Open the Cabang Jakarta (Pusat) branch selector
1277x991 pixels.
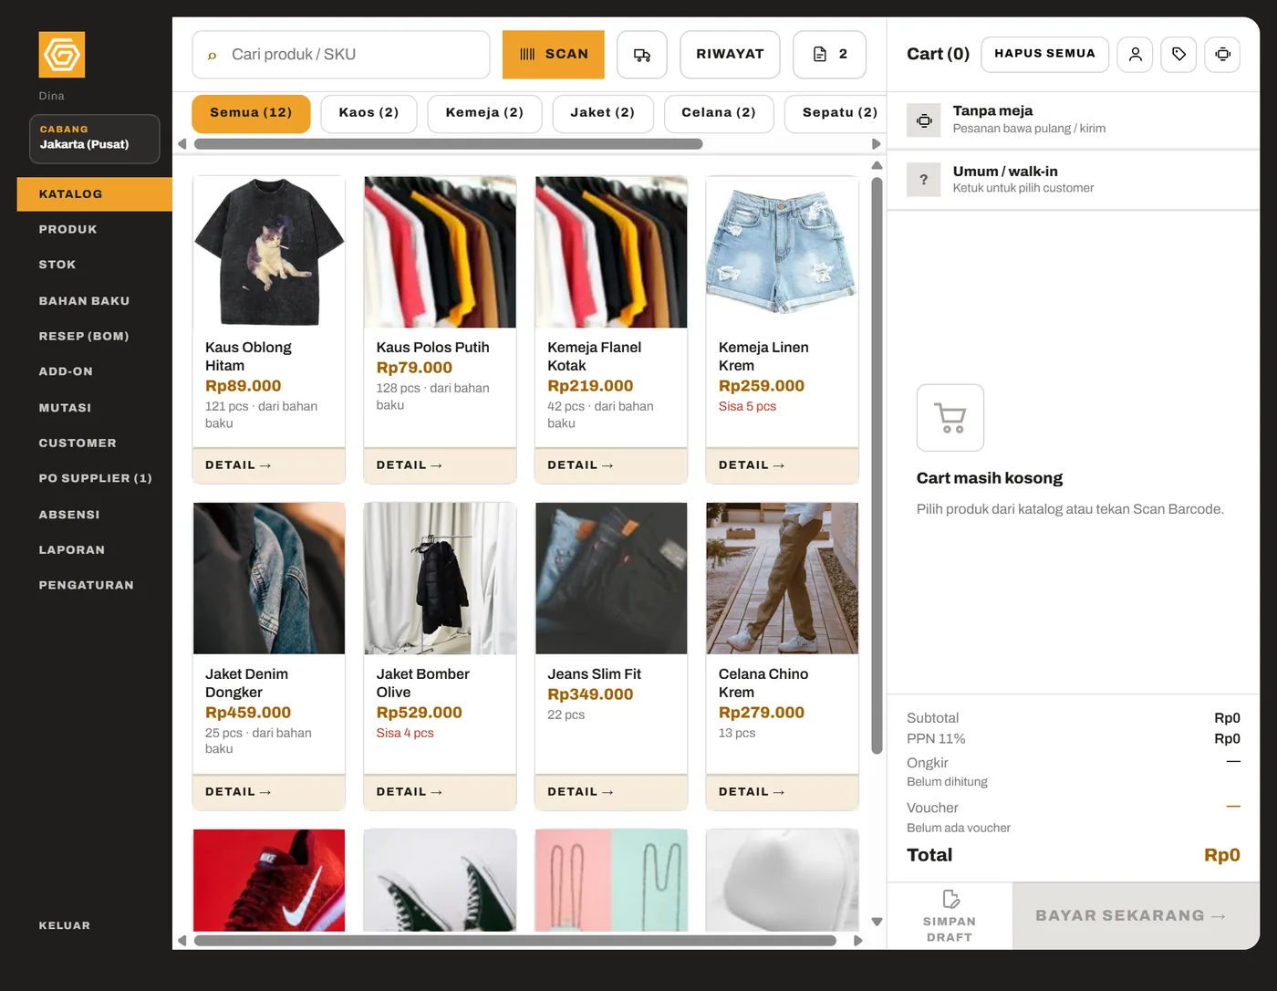tap(95, 139)
